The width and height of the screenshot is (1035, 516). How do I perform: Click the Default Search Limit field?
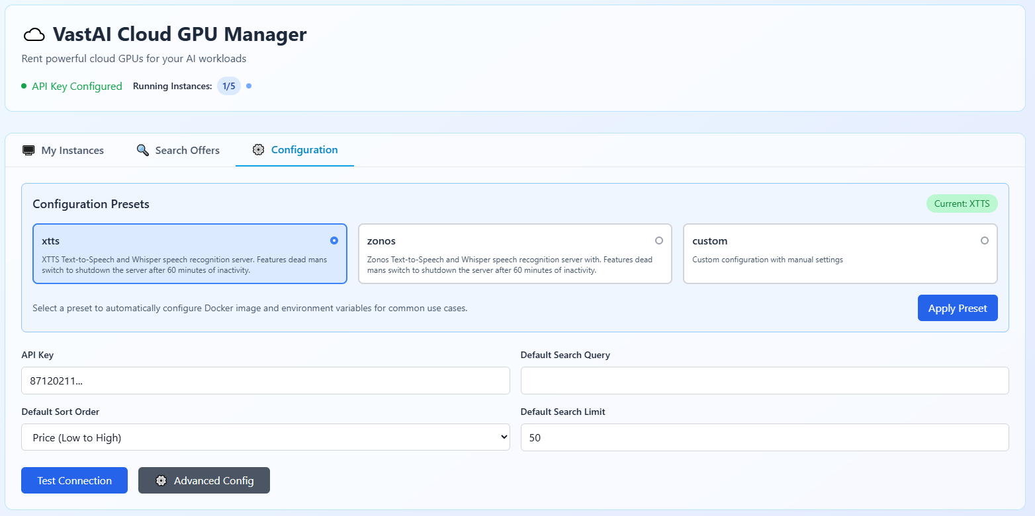764,437
